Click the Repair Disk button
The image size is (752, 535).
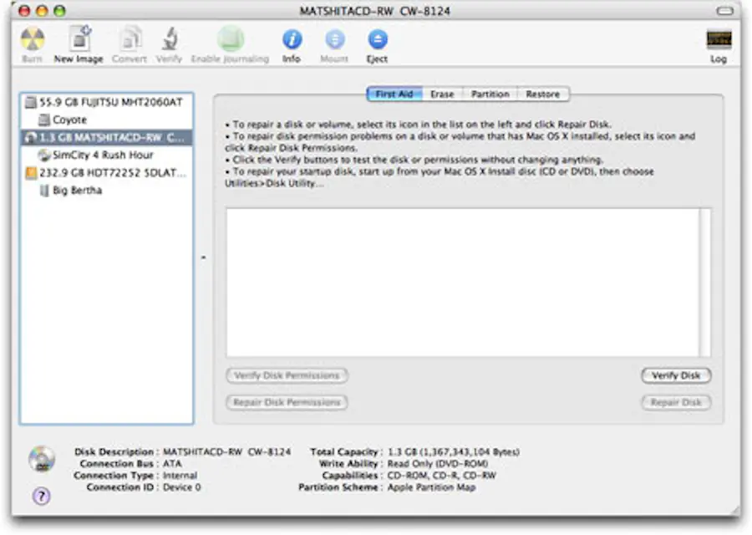[675, 402]
